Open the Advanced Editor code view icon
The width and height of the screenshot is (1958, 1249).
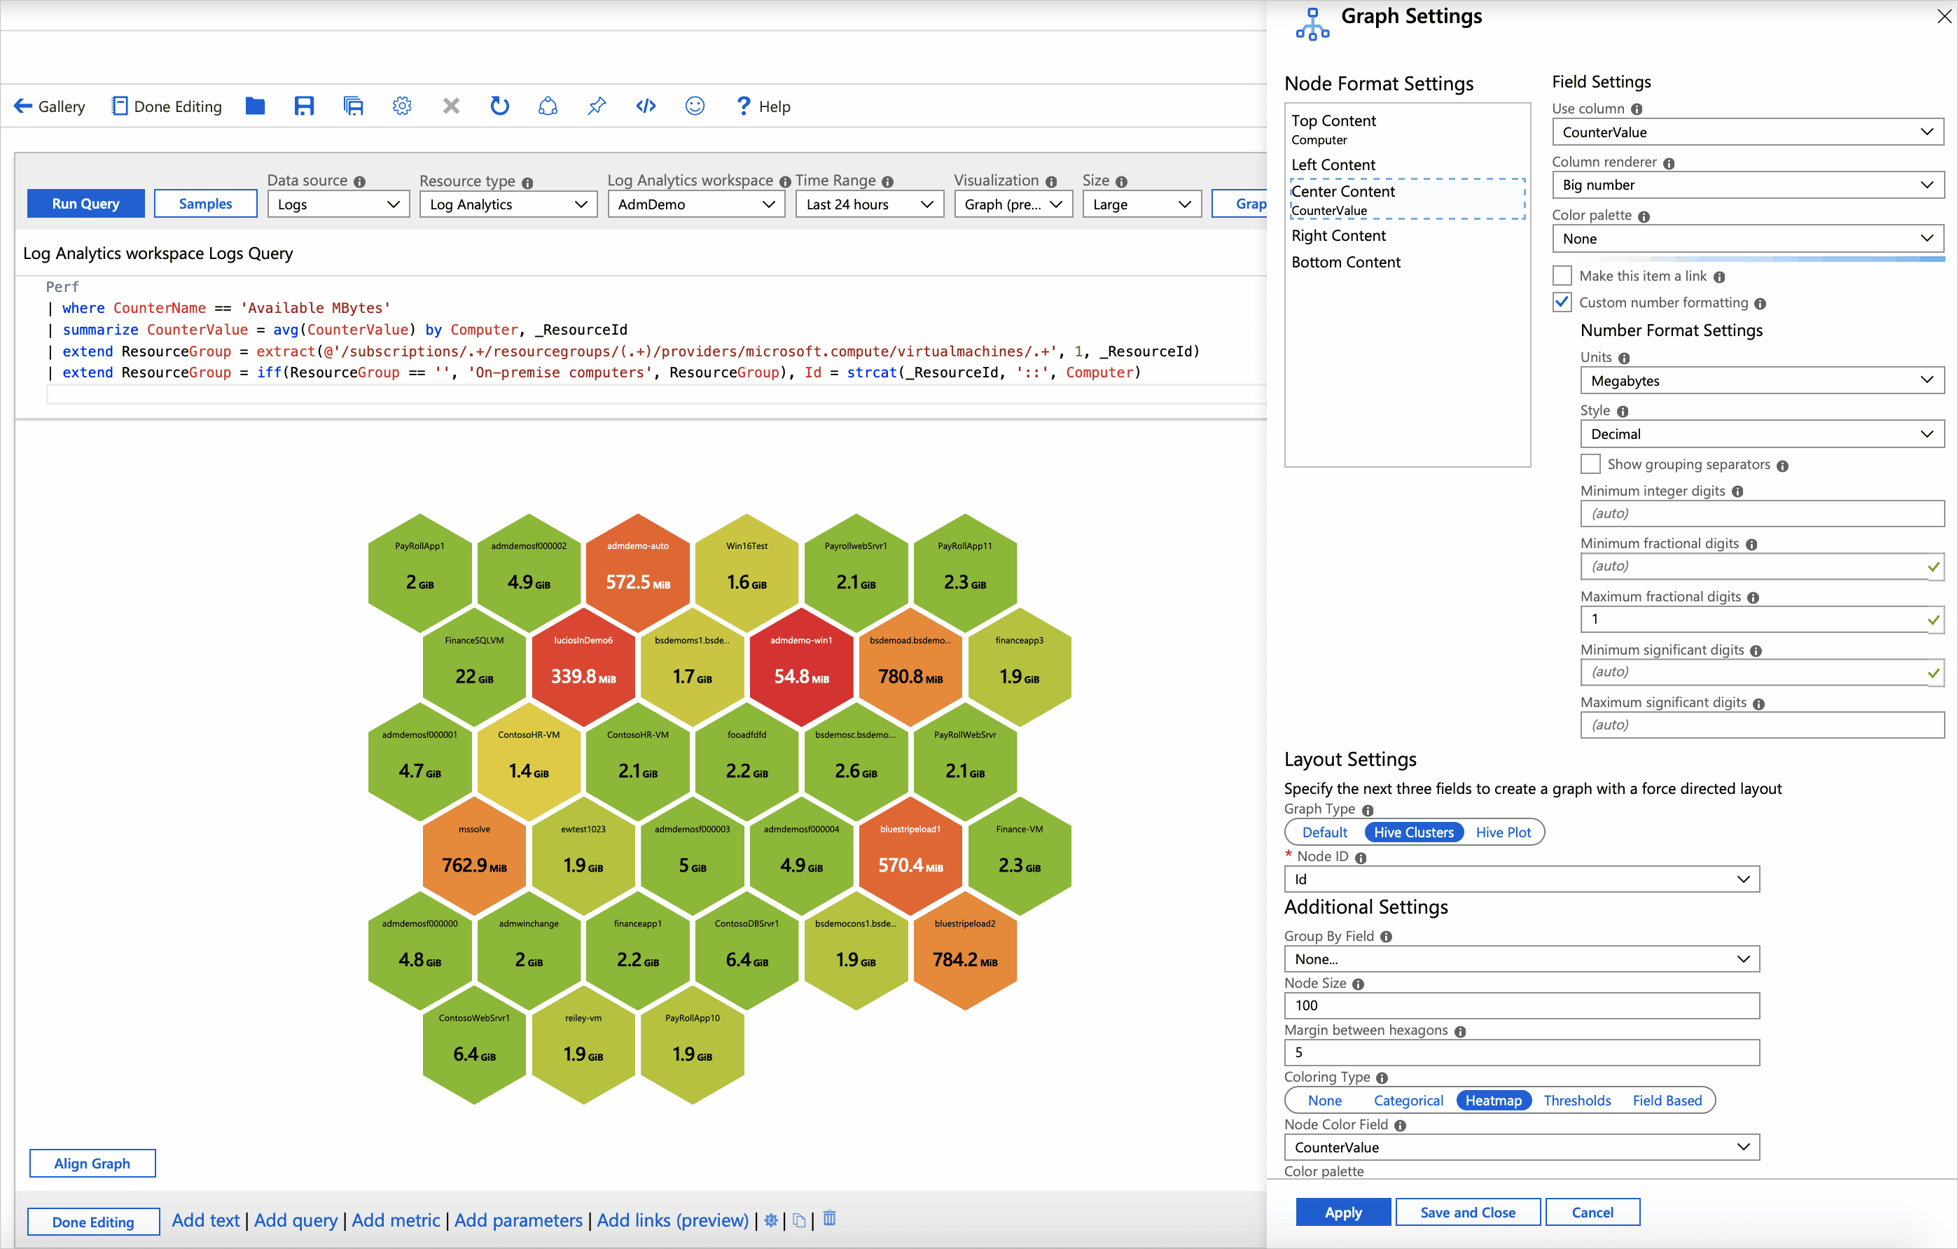click(646, 106)
